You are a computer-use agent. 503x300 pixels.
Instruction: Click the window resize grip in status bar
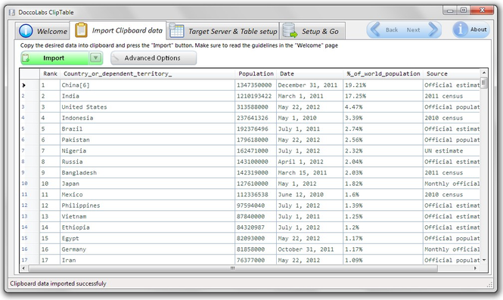(489, 285)
